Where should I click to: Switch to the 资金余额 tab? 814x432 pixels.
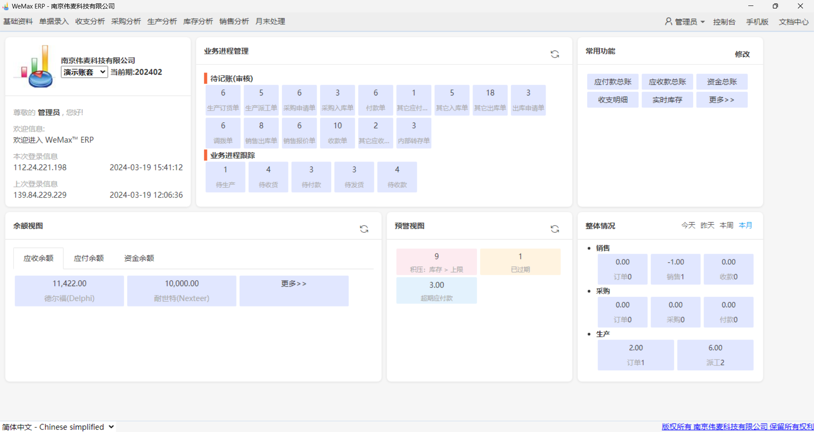(x=139, y=258)
